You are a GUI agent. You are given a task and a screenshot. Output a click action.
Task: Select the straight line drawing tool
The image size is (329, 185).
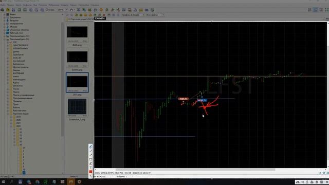click(x=90, y=151)
